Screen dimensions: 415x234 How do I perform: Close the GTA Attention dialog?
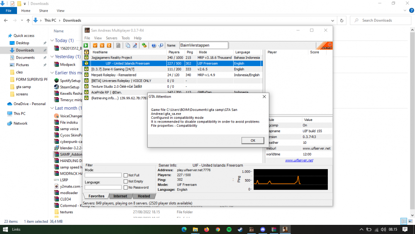pyautogui.click(x=264, y=97)
